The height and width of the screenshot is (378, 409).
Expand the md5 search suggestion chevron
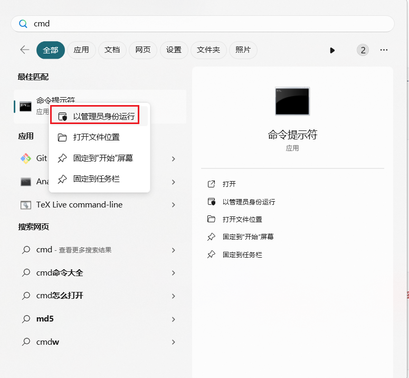173,319
